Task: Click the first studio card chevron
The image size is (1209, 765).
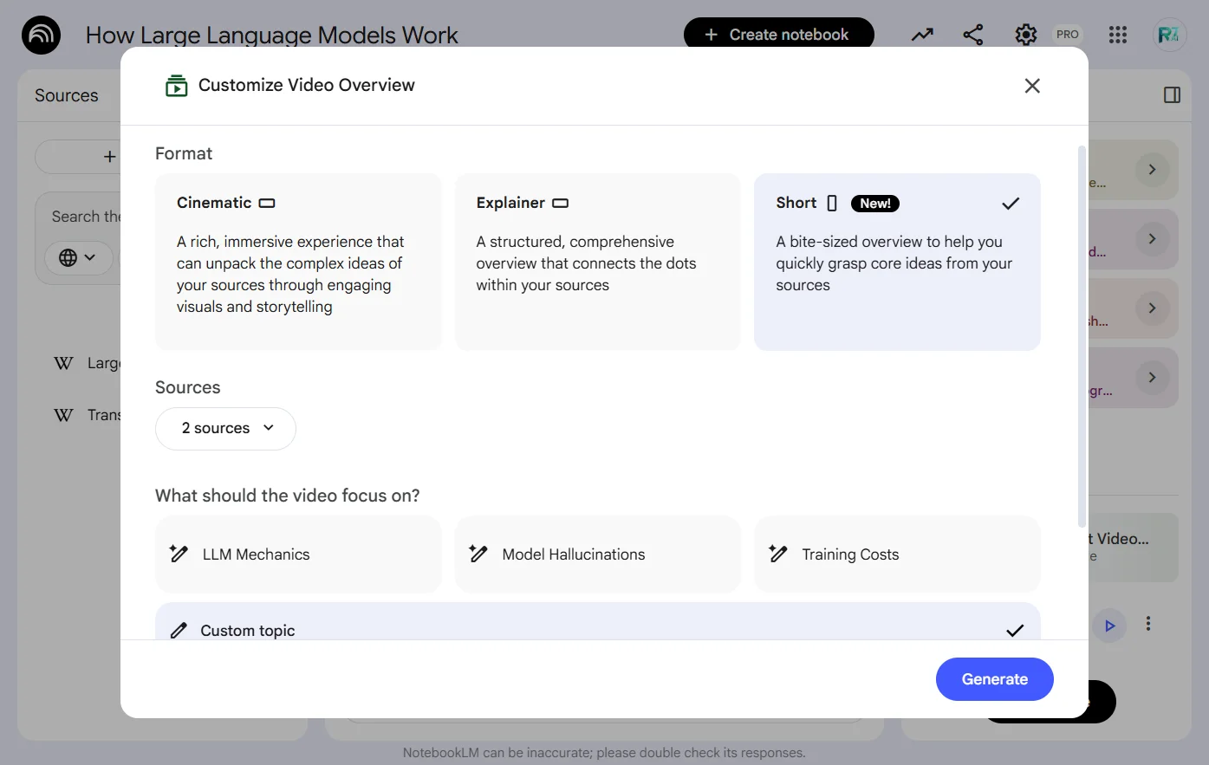Action: point(1152,170)
